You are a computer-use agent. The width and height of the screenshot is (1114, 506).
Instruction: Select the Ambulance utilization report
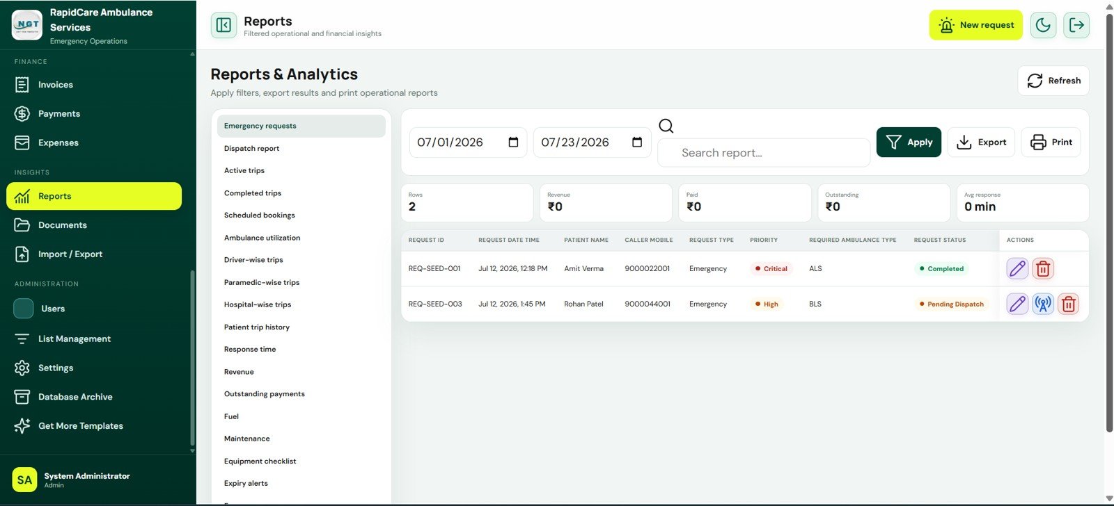[301, 238]
